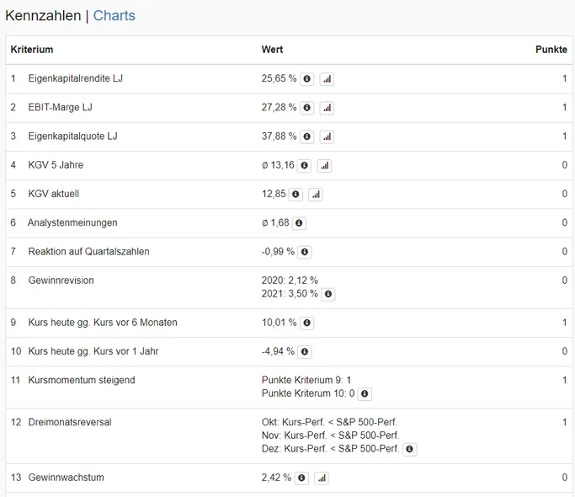Click the EBIT-Marge LJ label
Image resolution: width=575 pixels, height=497 pixels.
pos(60,108)
